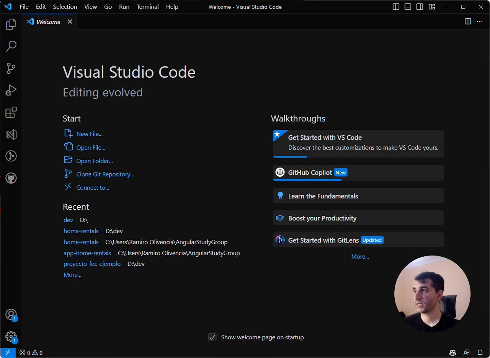The height and width of the screenshot is (358, 490).
Task: Open Get Started with GitLens walkthrough
Action: point(358,240)
